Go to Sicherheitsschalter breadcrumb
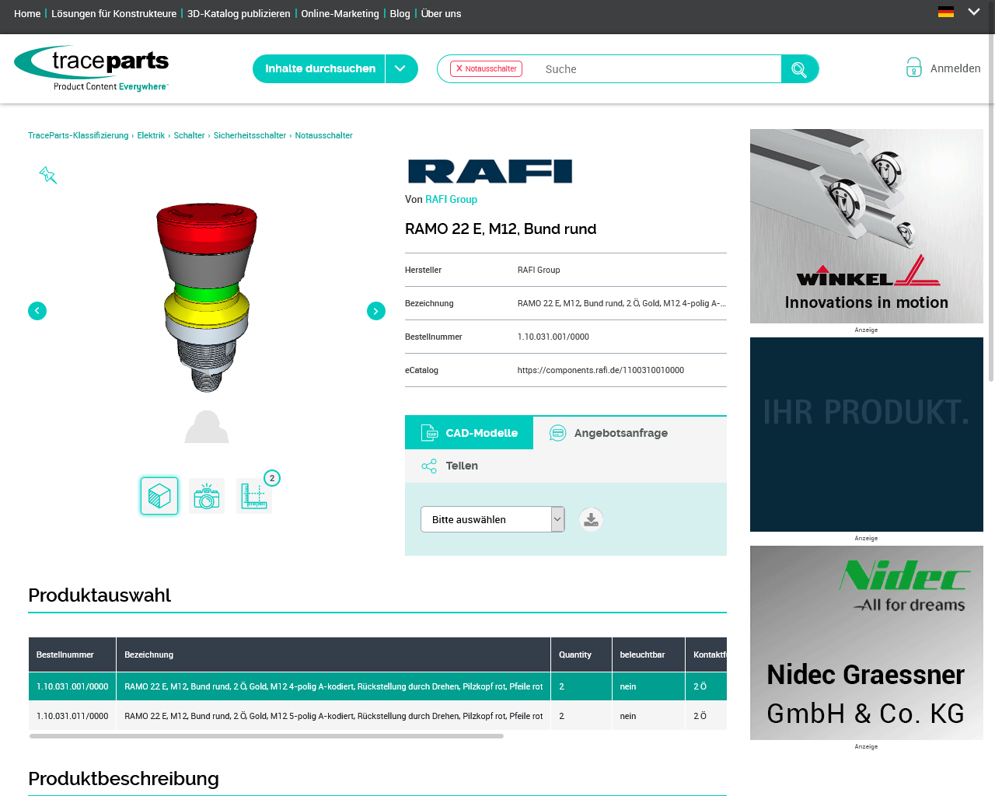Image resolution: width=995 pixels, height=796 pixels. [250, 135]
